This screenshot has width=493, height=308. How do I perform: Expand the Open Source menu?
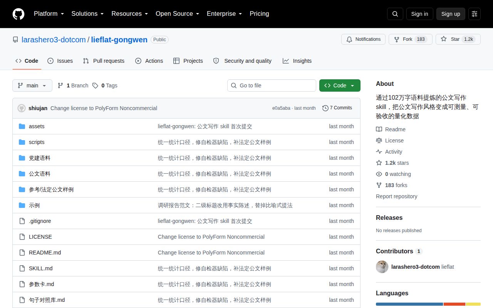pyautogui.click(x=177, y=14)
